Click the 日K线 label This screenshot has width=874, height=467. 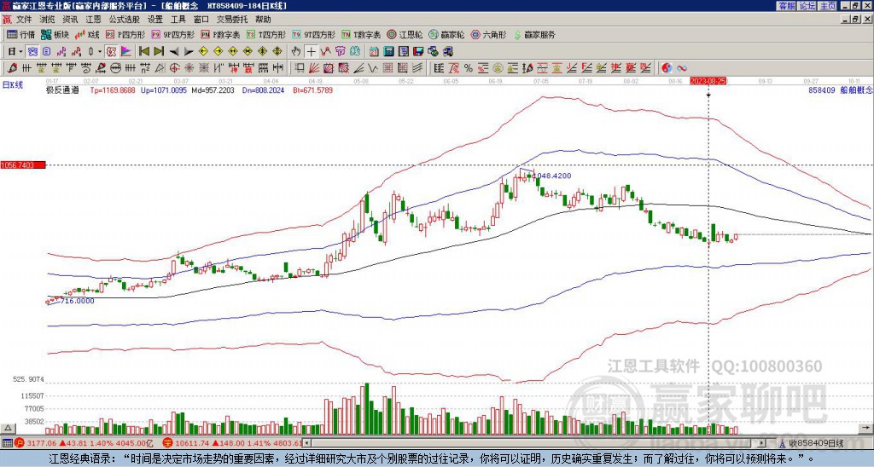13,85
